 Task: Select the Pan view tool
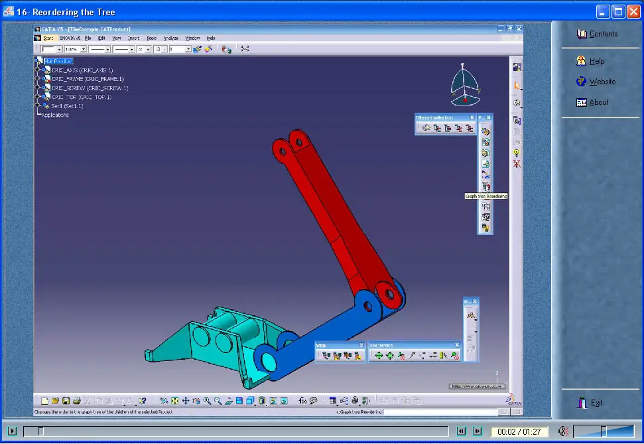coord(186,400)
